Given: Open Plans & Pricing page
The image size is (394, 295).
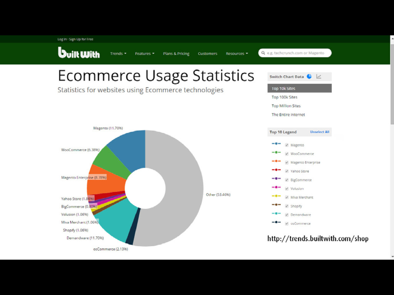Looking at the screenshot, I should pyautogui.click(x=176, y=53).
